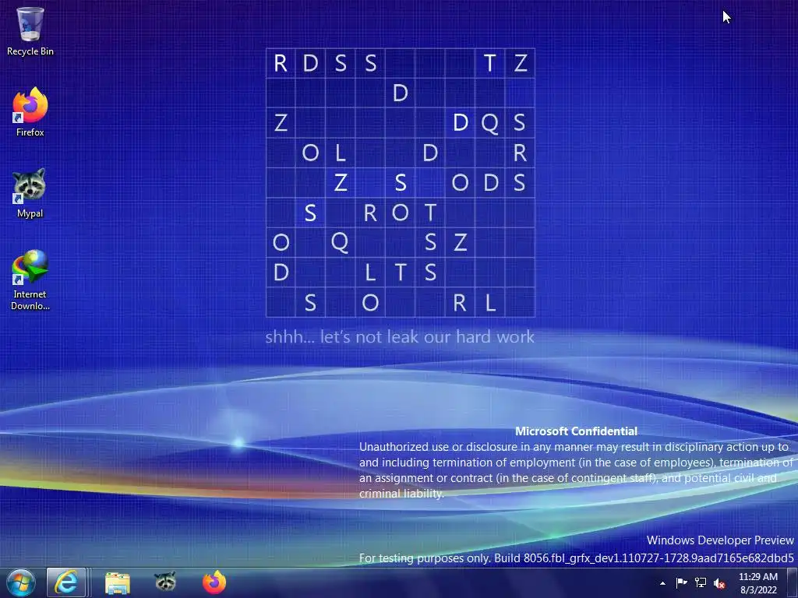Click the "shhh... let's not leak our hard work" caption
This screenshot has width=798, height=598.
click(400, 336)
